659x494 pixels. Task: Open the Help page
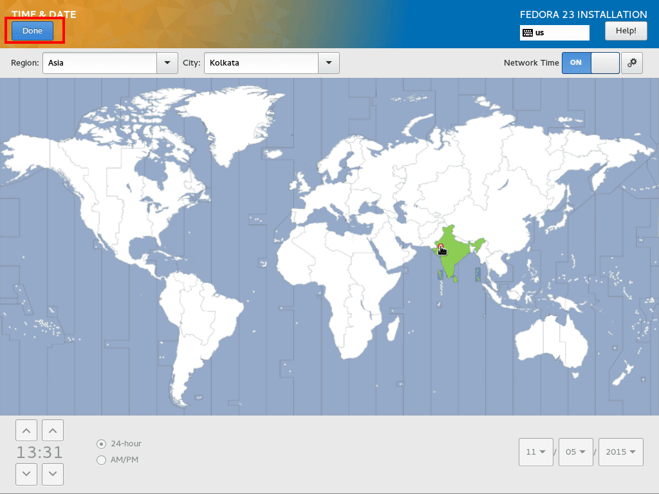point(626,31)
